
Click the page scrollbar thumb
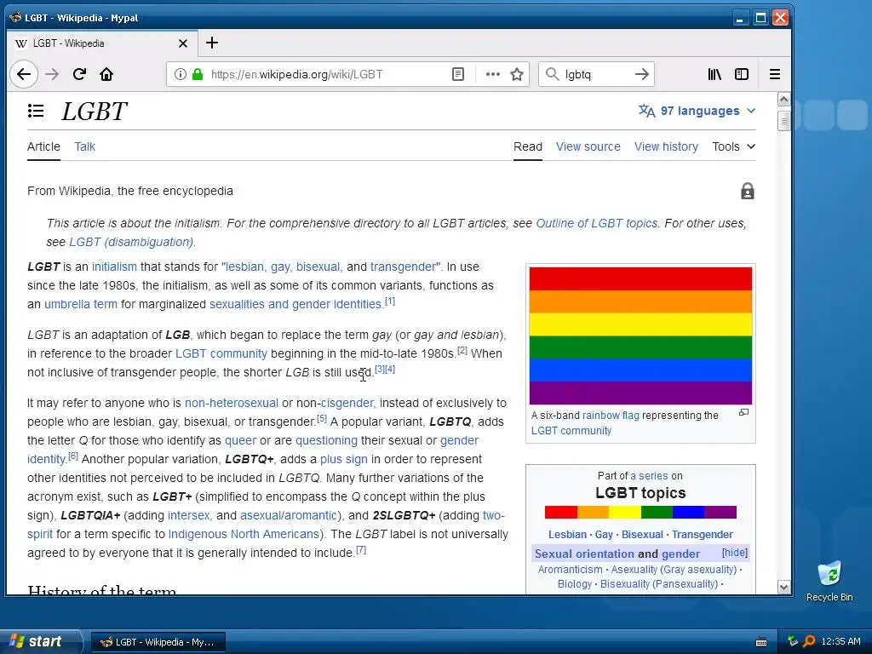[784, 121]
